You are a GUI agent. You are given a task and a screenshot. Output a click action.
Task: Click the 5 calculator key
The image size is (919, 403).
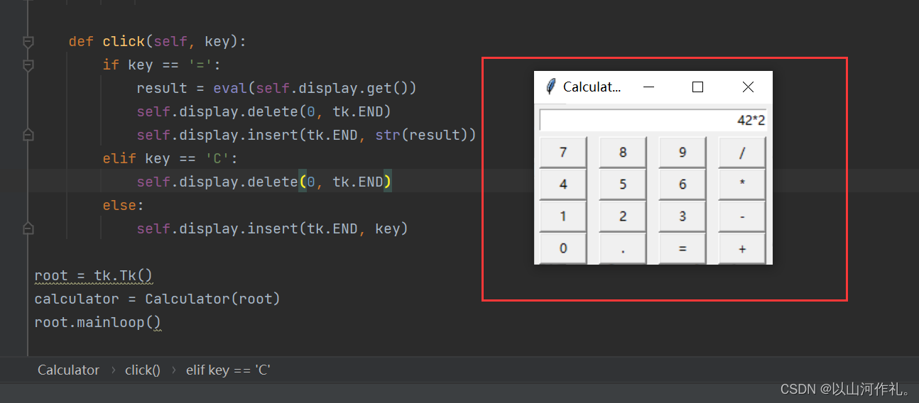click(623, 184)
